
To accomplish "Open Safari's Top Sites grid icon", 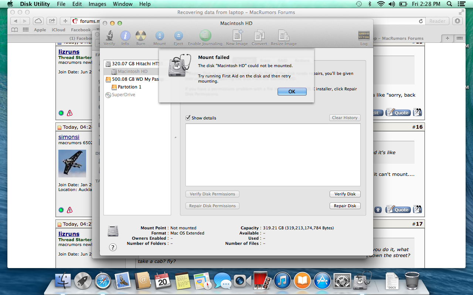I will (x=26, y=30).
